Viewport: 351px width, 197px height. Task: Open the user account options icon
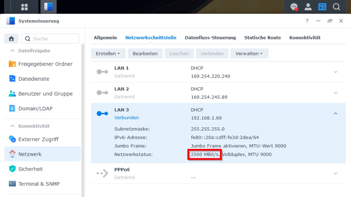coord(308,7)
